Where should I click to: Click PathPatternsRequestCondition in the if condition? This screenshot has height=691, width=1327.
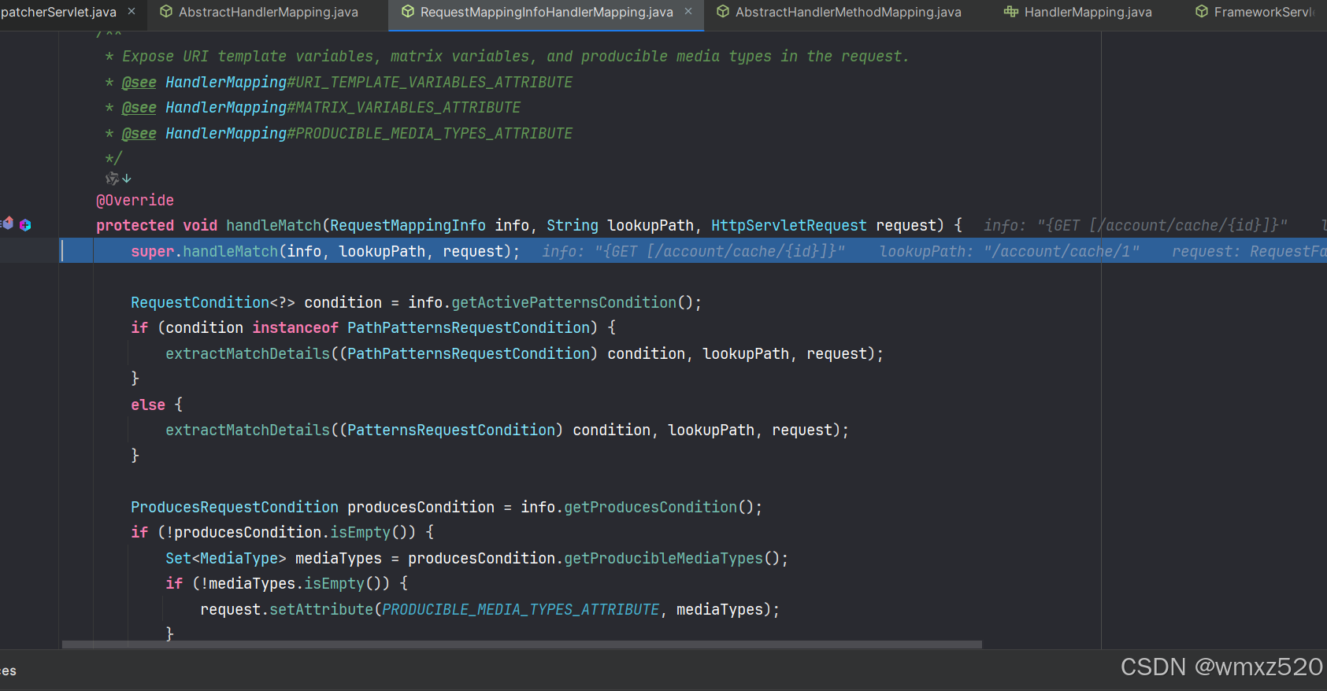click(469, 327)
